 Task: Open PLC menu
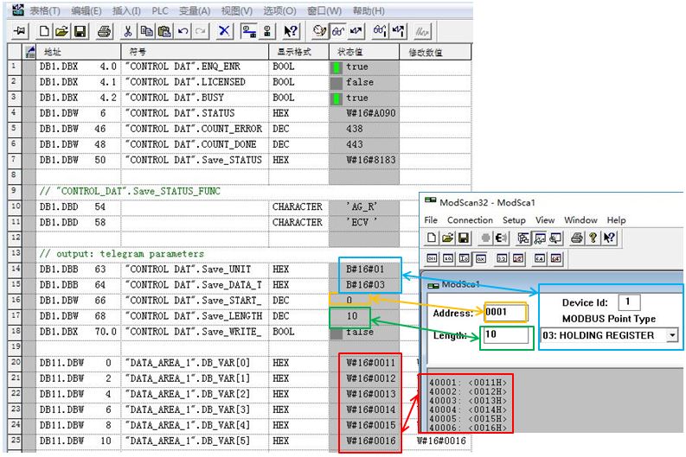[x=160, y=10]
